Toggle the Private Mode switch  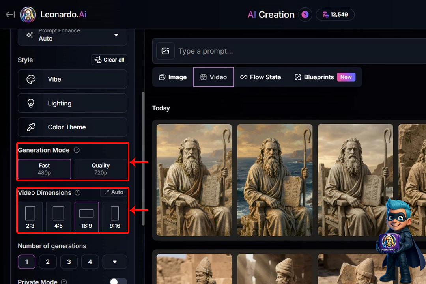(118, 281)
